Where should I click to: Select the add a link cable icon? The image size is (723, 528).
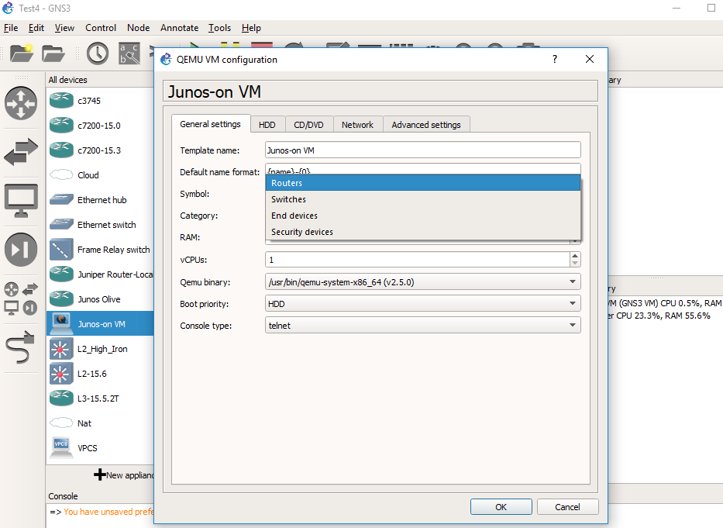pyautogui.click(x=20, y=347)
